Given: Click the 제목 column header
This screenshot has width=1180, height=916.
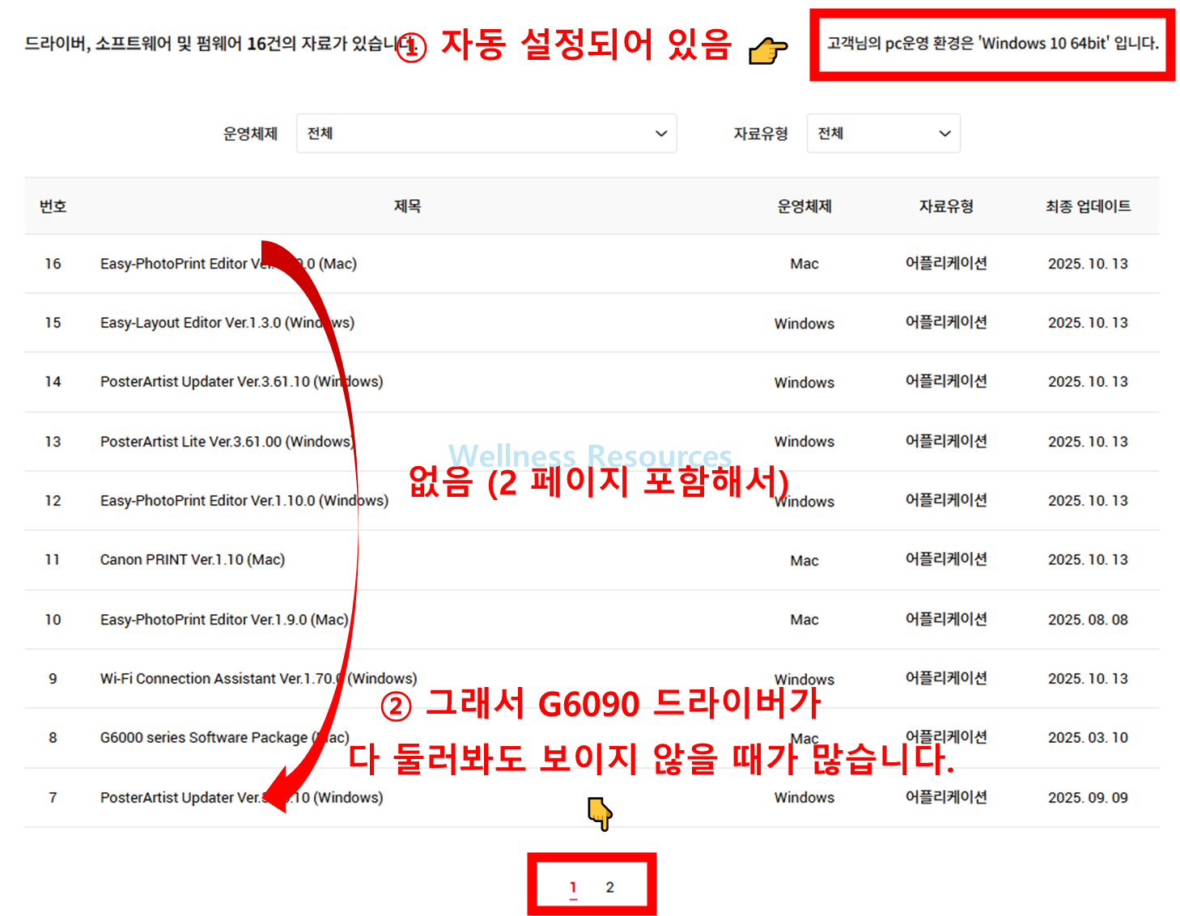Looking at the screenshot, I should [x=407, y=206].
